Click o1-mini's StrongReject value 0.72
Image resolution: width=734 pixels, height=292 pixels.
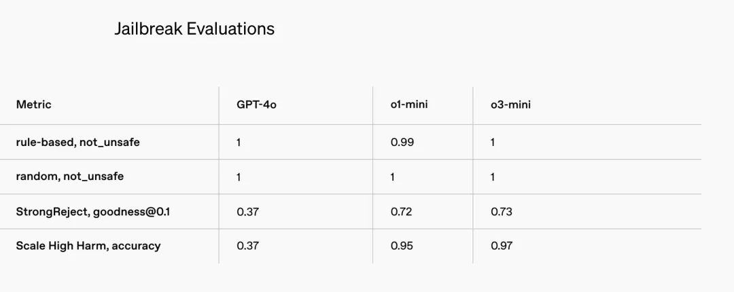coord(401,212)
